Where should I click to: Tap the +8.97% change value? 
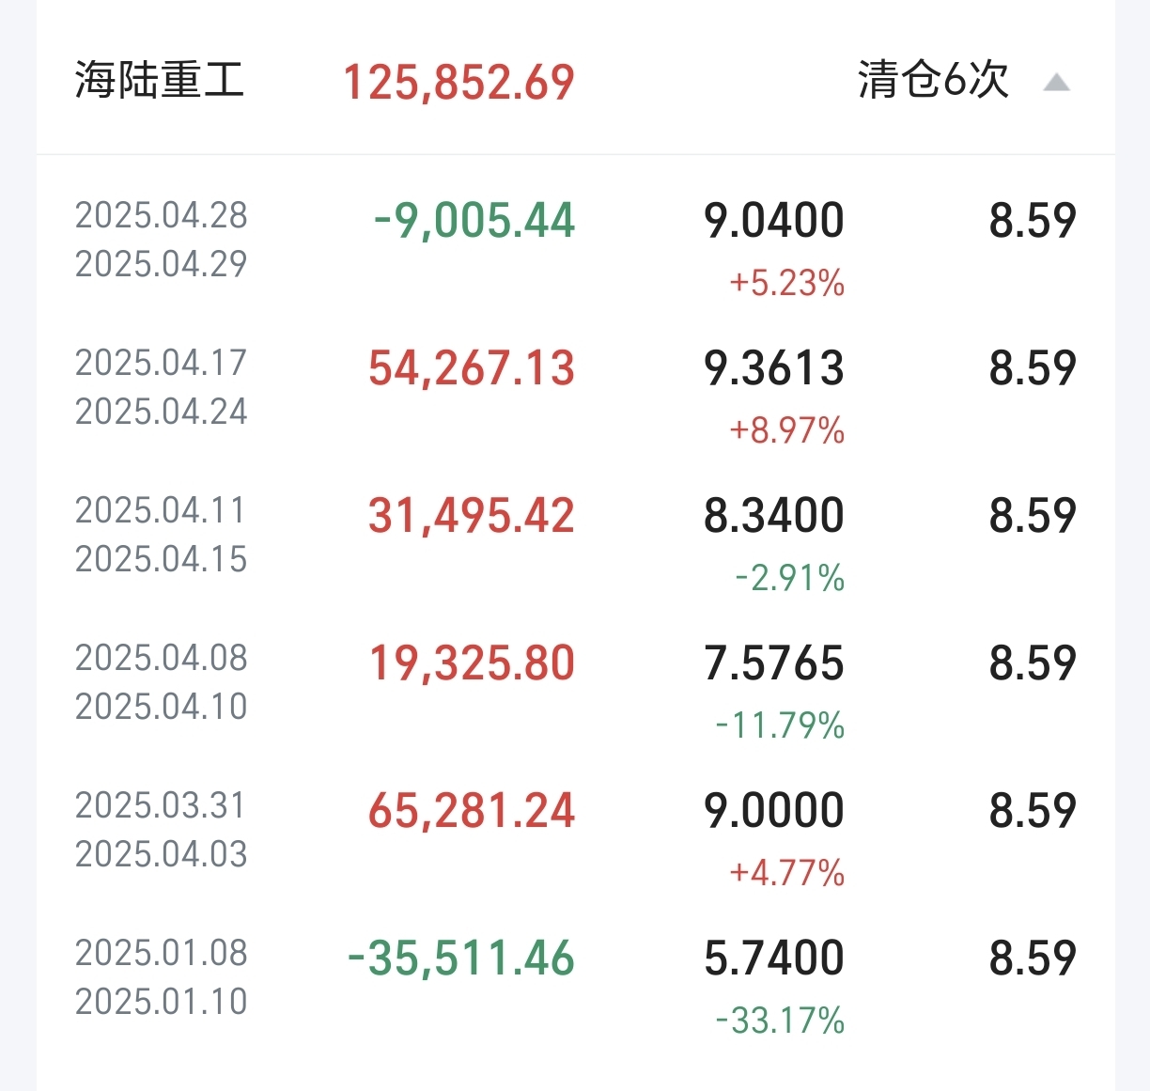tap(787, 430)
